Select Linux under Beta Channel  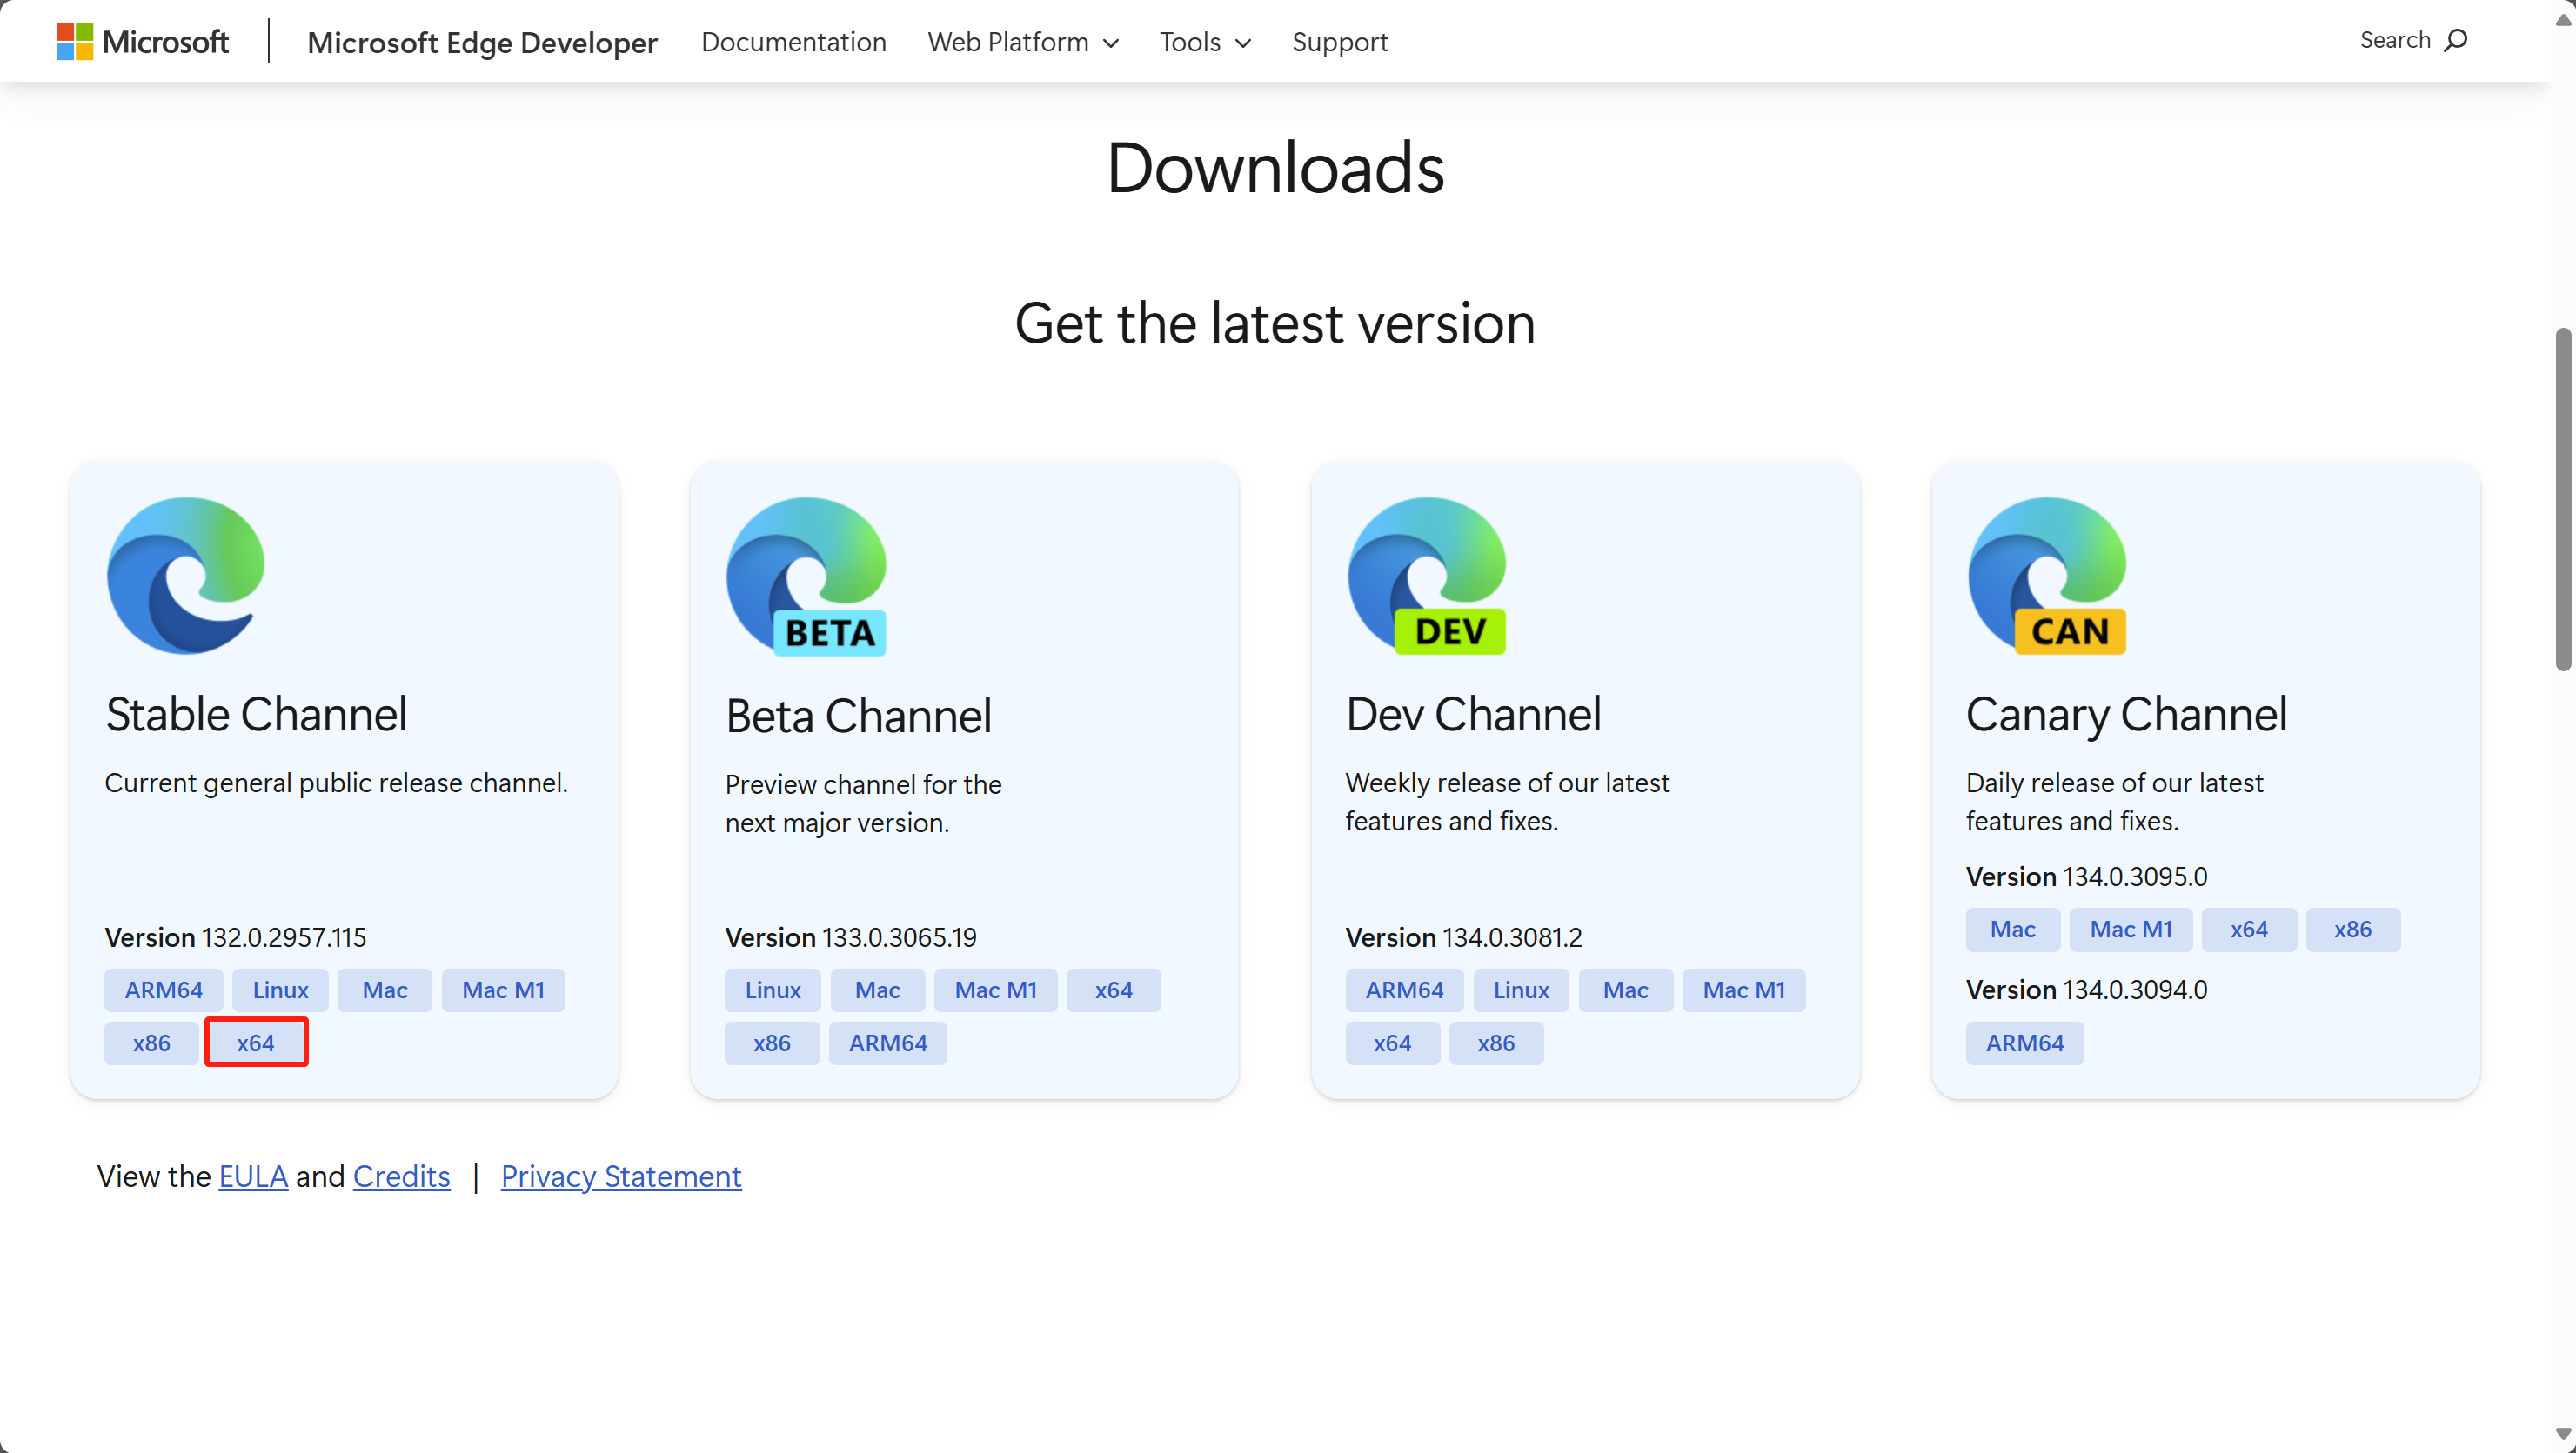(772, 990)
